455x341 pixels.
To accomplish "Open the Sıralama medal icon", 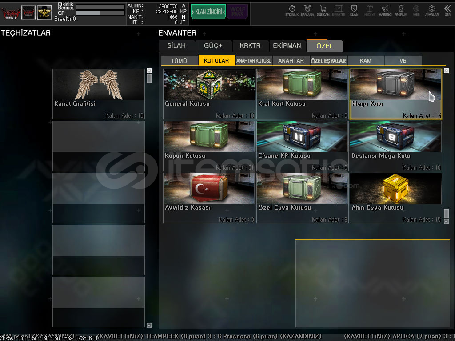I will coord(307,10).
